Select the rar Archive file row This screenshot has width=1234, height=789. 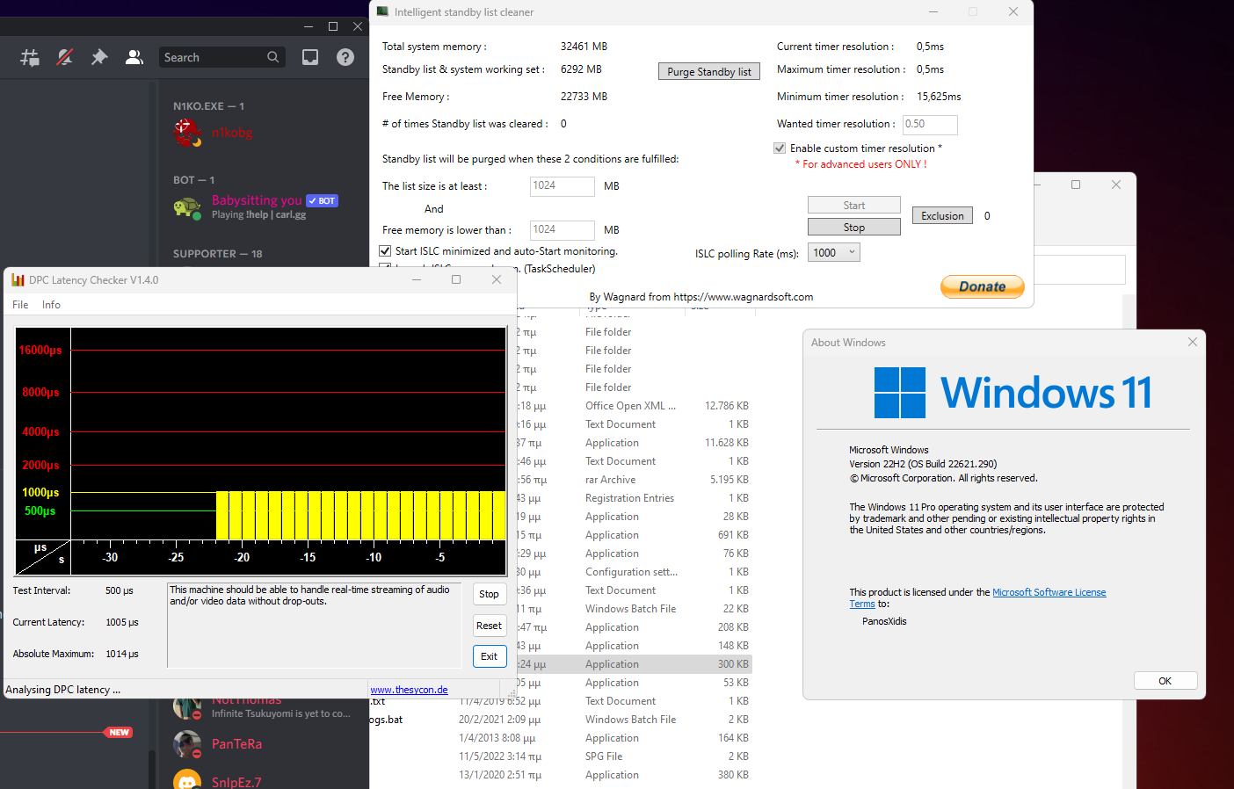pyautogui.click(x=635, y=480)
